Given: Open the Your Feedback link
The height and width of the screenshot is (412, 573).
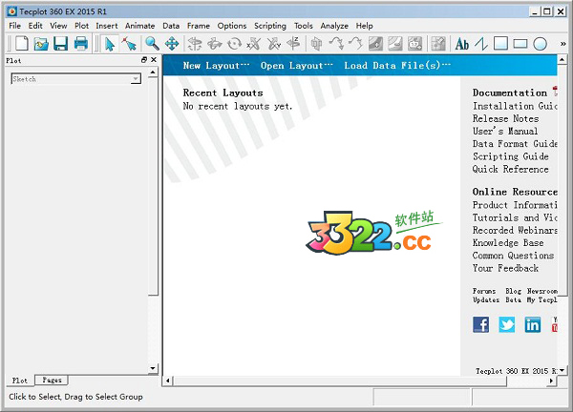Looking at the screenshot, I should tap(505, 268).
